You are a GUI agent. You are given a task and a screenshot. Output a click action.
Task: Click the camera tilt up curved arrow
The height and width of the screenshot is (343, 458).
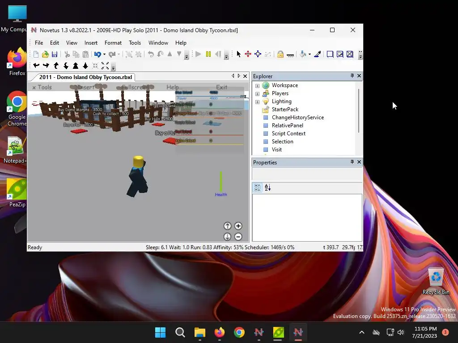point(56,66)
